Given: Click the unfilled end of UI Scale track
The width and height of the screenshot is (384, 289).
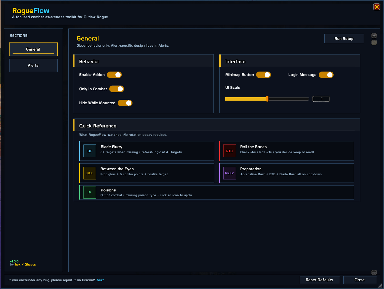Looking at the screenshot, I should 307,99.
